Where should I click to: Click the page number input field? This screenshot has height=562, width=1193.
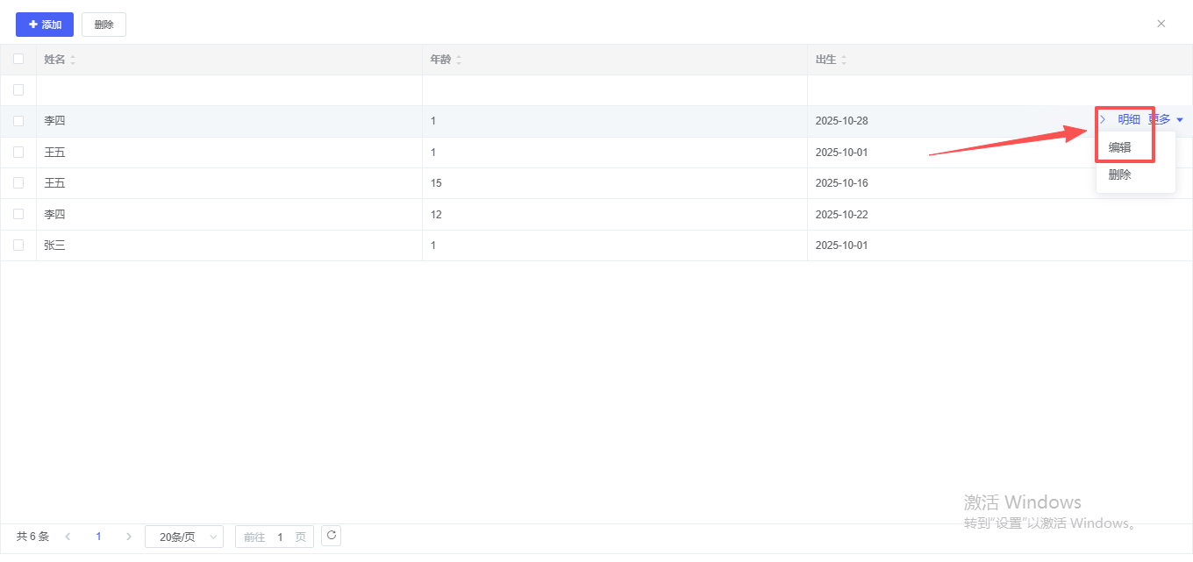coord(280,537)
